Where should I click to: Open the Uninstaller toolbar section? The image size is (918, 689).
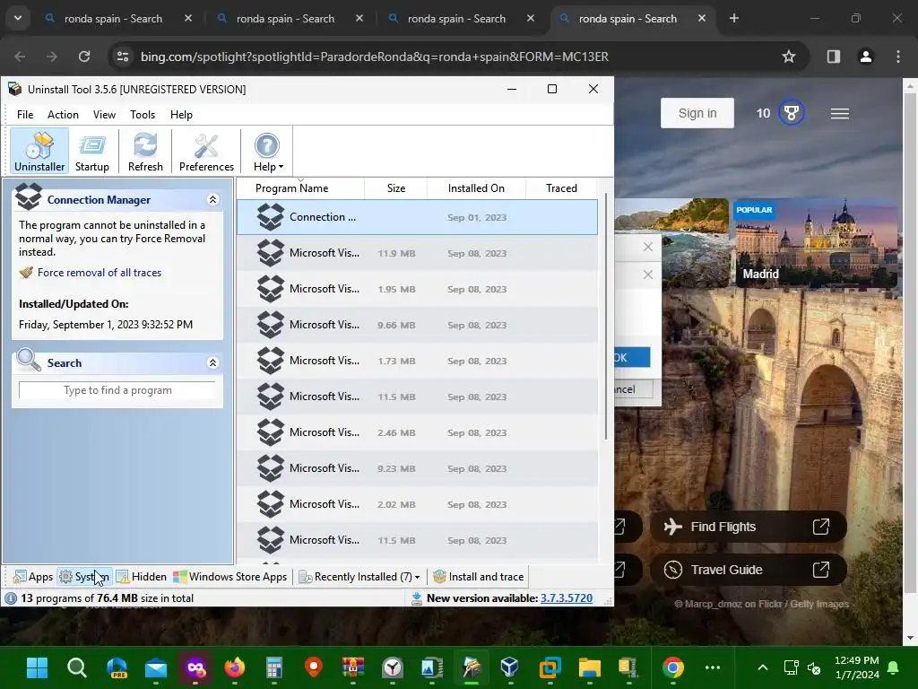(39, 151)
